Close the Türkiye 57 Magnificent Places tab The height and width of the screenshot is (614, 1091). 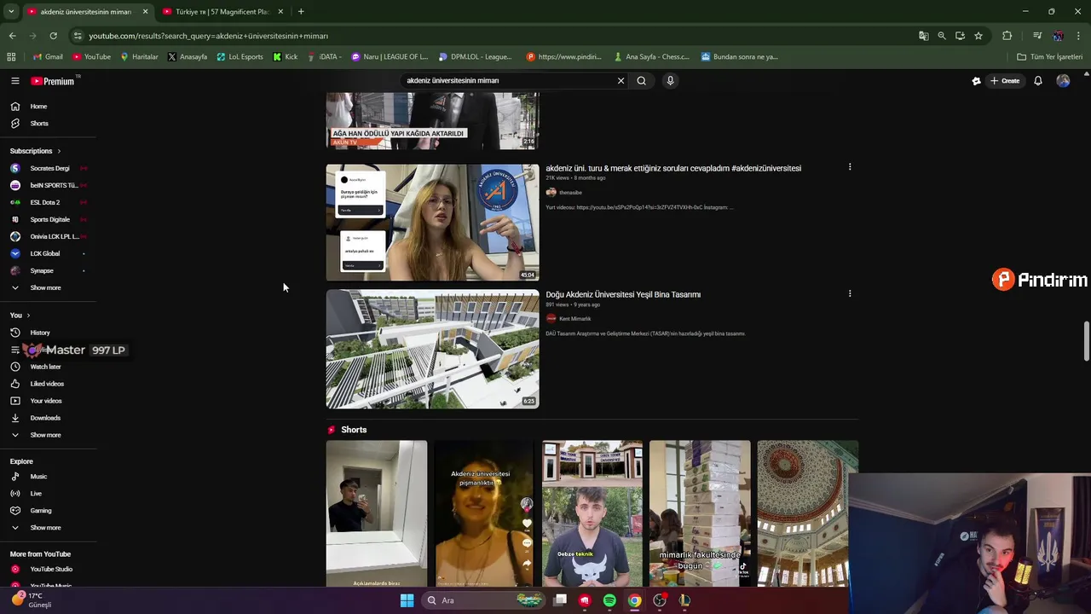(x=280, y=12)
